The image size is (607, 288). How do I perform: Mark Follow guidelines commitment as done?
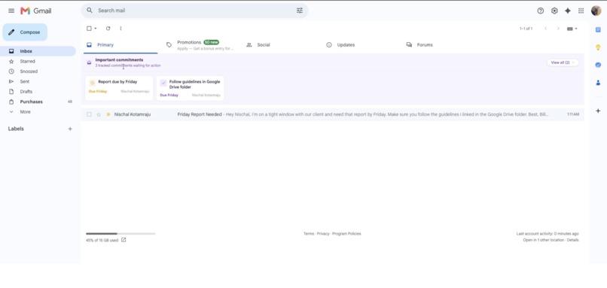[163, 83]
